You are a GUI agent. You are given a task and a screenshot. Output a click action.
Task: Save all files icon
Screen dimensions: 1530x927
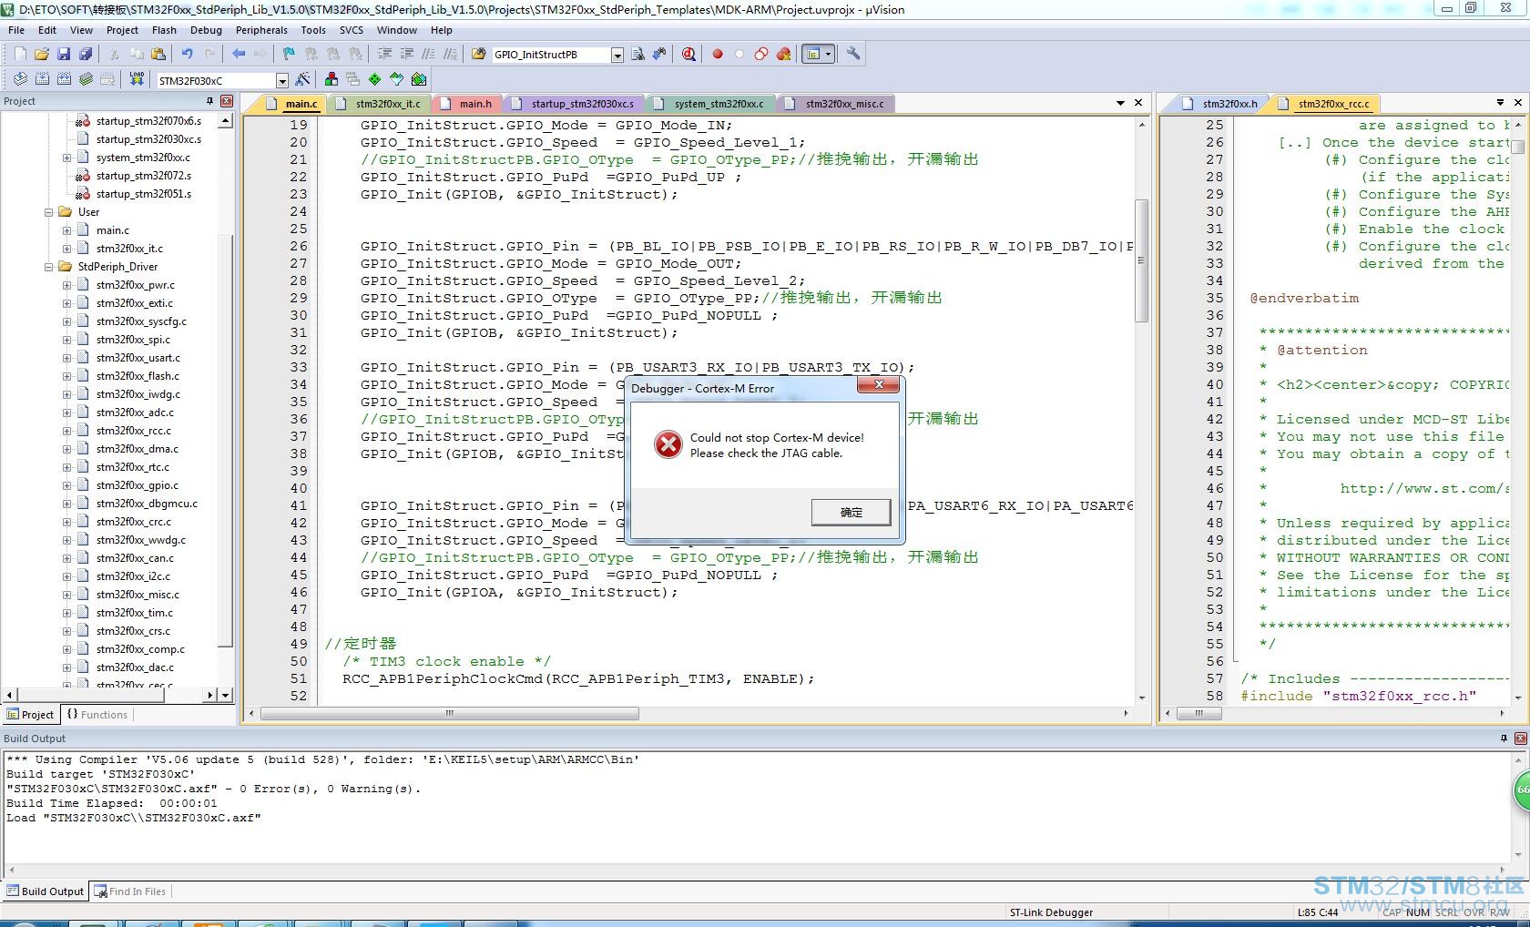tap(86, 54)
